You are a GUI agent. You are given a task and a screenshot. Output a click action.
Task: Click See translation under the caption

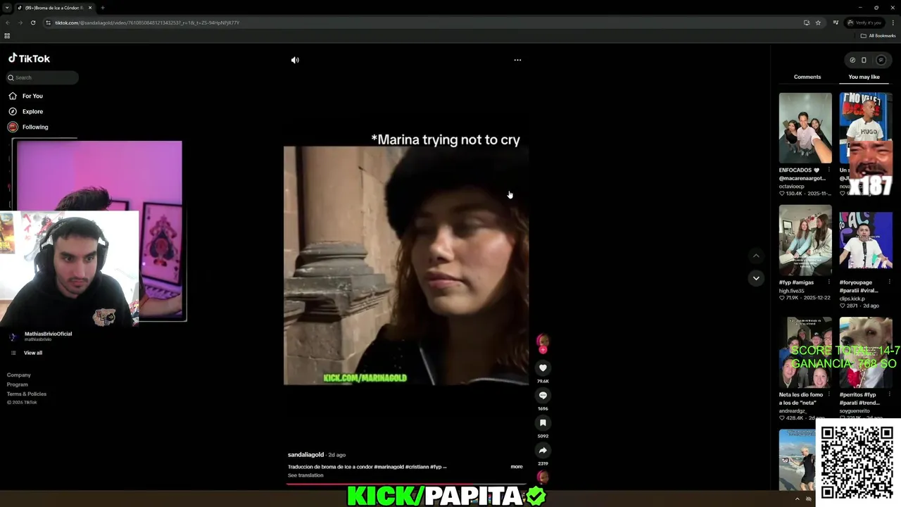point(305,475)
